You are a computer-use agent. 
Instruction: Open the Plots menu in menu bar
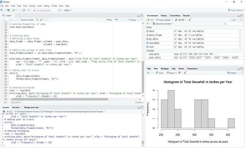[x=25, y=6]
